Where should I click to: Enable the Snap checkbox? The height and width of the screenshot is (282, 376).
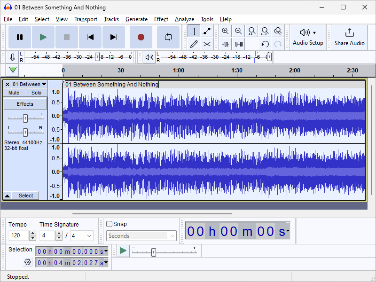(x=110, y=224)
